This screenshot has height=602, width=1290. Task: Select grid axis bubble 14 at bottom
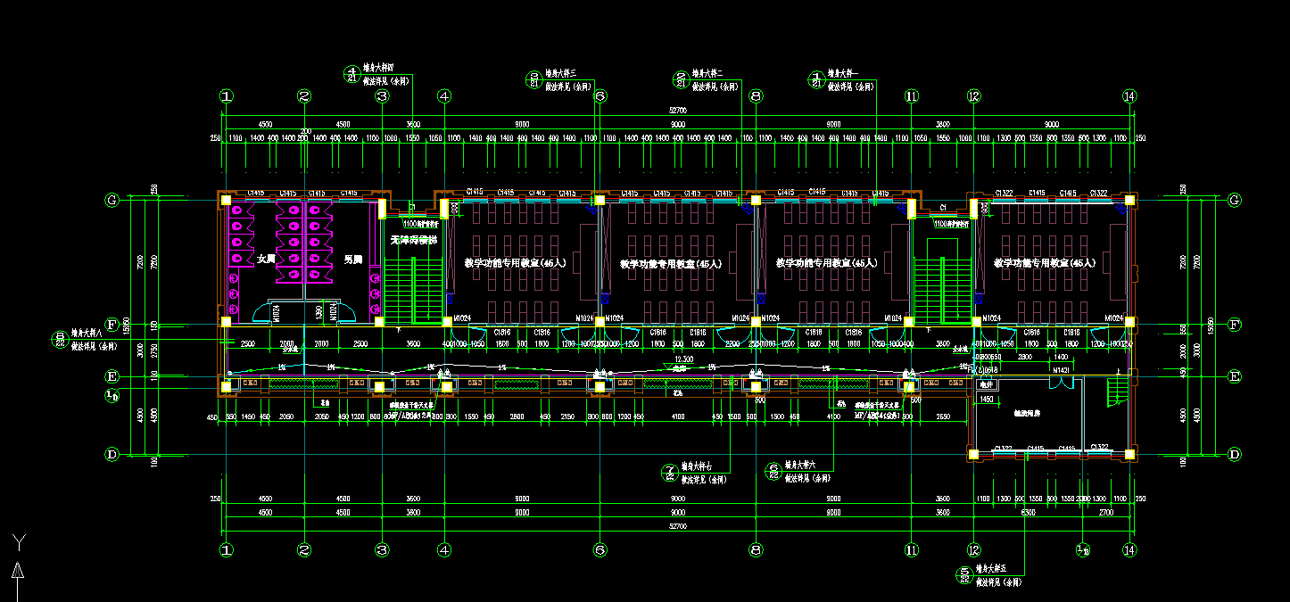coord(1129,550)
